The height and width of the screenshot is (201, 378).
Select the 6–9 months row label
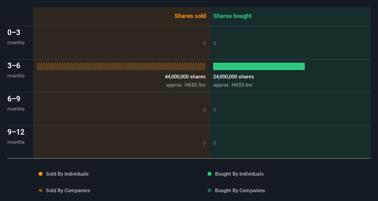point(16,104)
